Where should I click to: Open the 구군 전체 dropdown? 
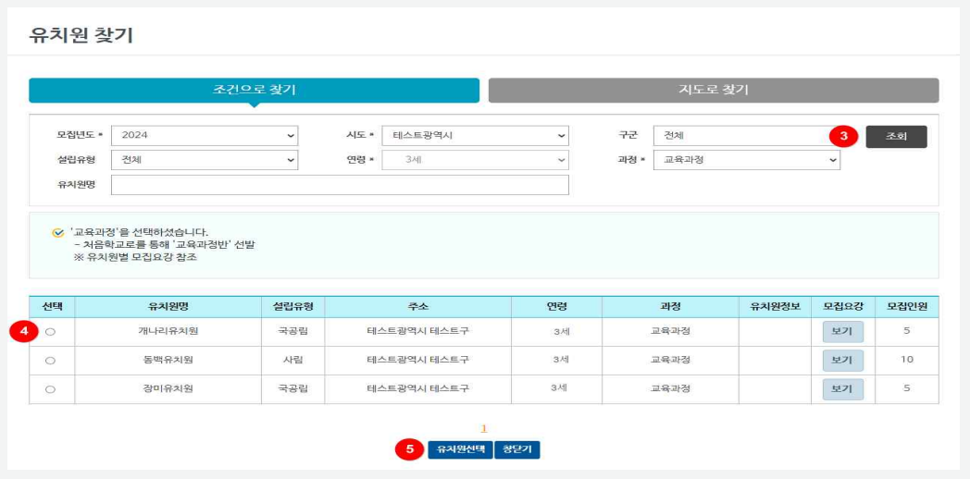[747, 135]
